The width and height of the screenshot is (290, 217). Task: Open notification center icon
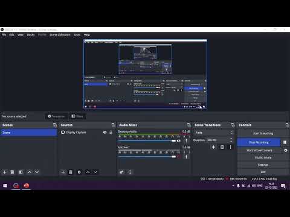283,186
